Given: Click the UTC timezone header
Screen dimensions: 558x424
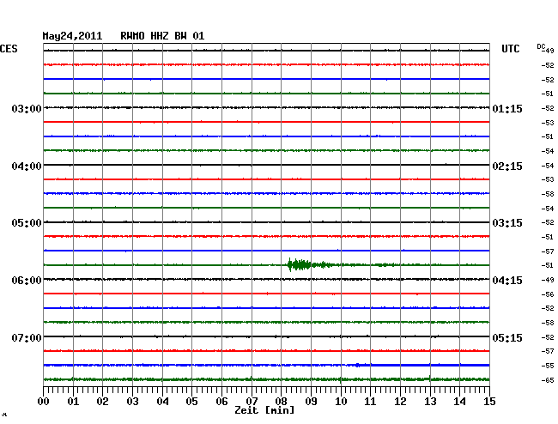Looking at the screenshot, I should click(510, 49).
